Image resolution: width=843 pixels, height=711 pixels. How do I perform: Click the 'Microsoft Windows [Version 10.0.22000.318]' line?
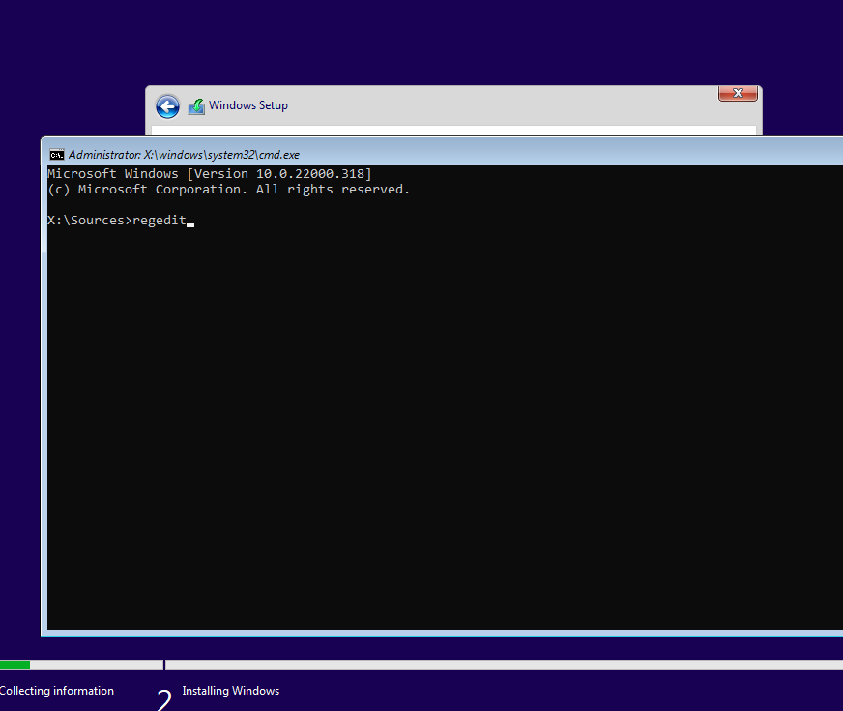(x=210, y=174)
